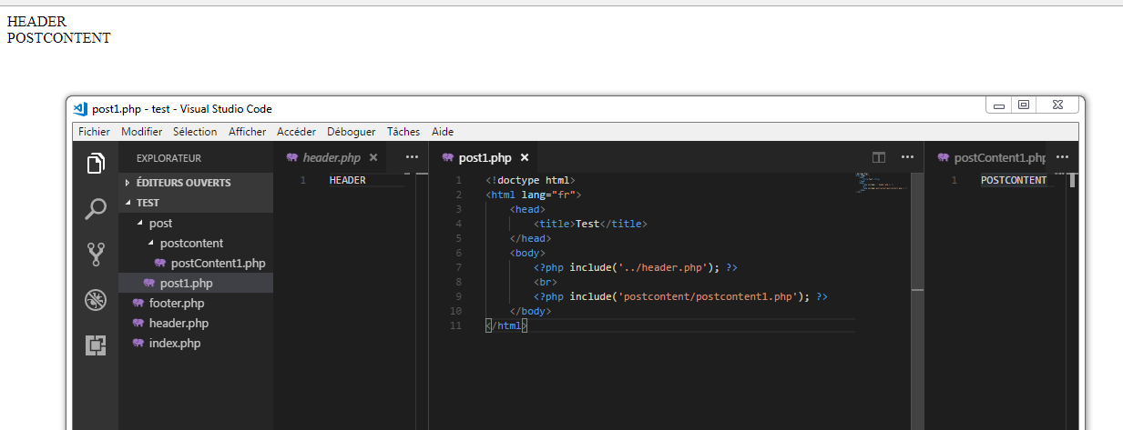Open the Extensions view in activity bar
This screenshot has width=1123, height=430.
click(x=96, y=345)
